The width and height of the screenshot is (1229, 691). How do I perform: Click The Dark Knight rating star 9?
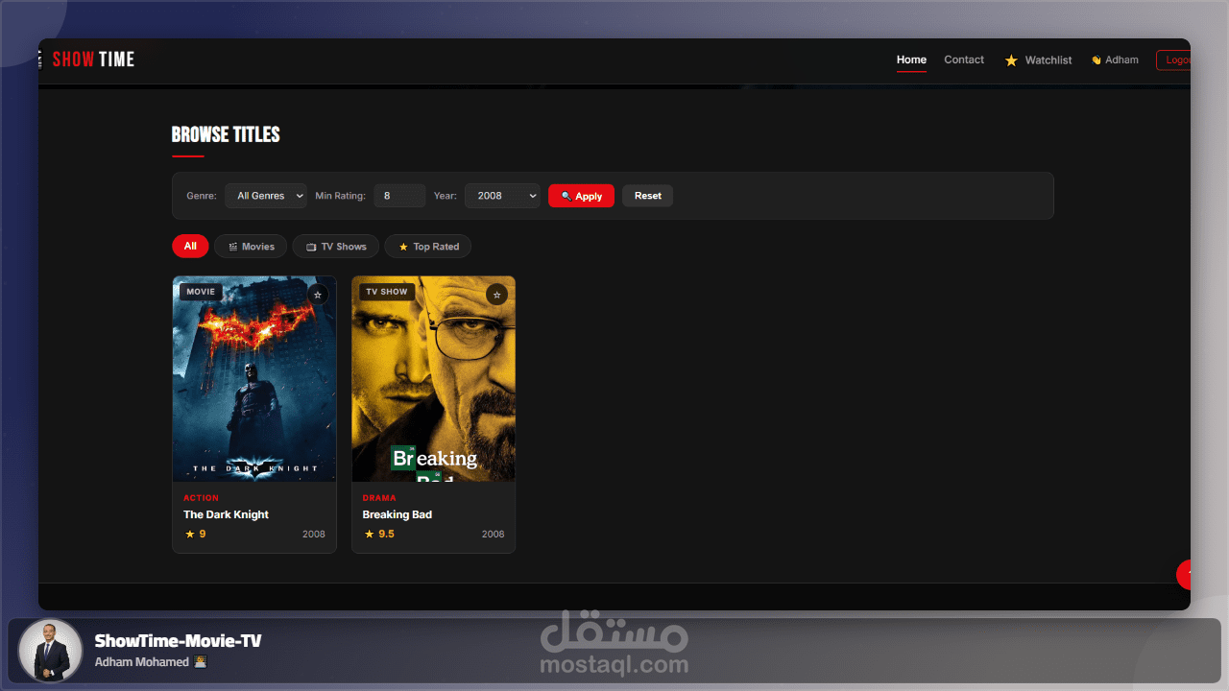195,535
